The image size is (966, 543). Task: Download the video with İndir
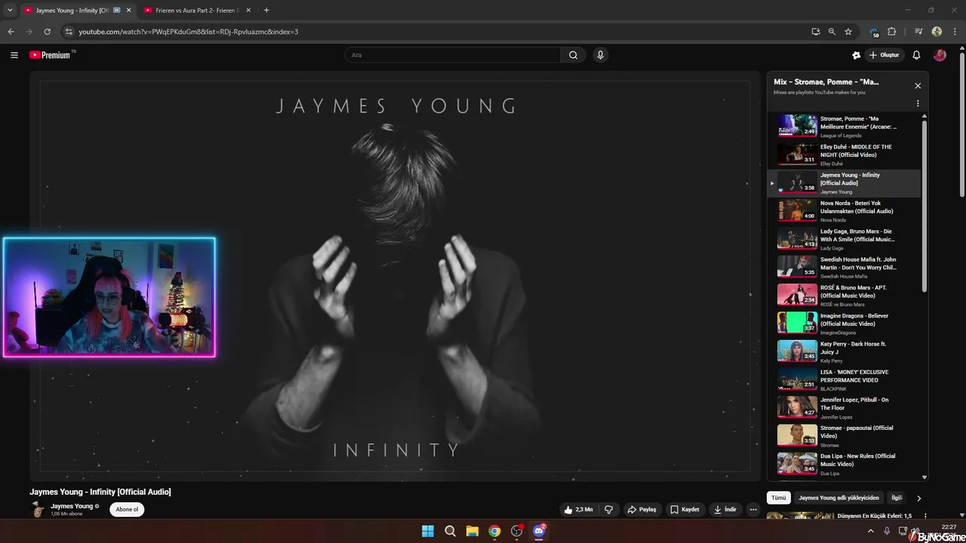[725, 510]
